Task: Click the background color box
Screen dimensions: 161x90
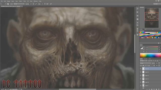Action: coord(142,48)
